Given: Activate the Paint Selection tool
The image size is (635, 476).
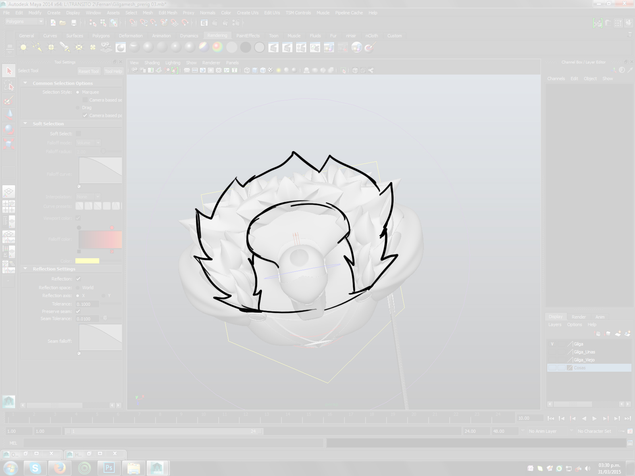Looking at the screenshot, I should click(x=9, y=100).
